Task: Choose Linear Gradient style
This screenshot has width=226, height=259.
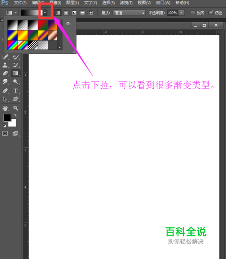Action: [58, 13]
